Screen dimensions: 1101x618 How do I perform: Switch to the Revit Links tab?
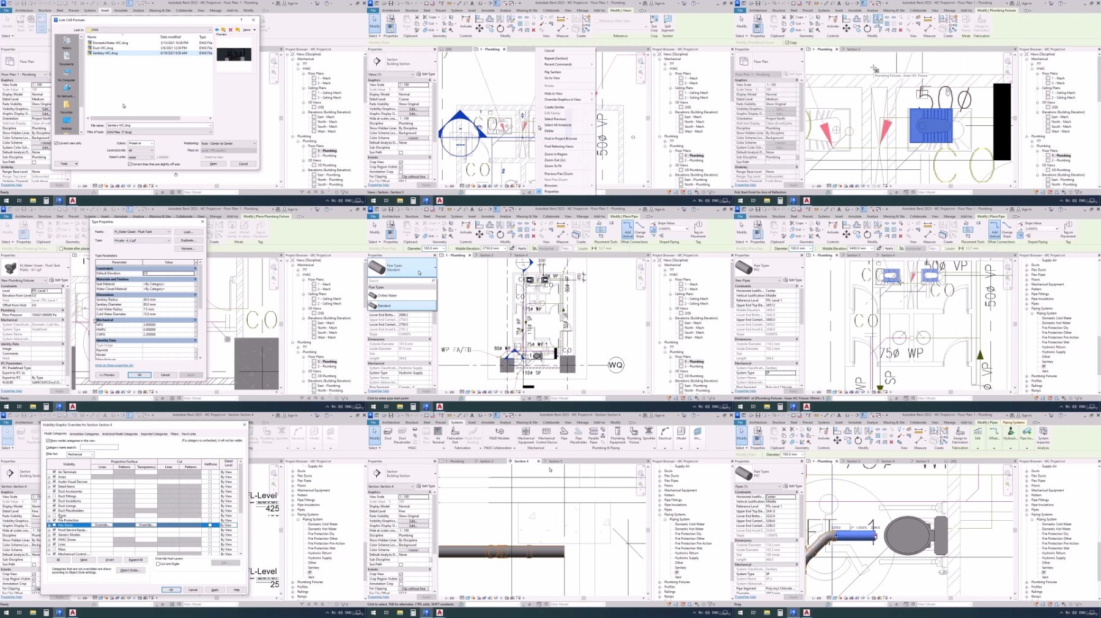point(189,434)
